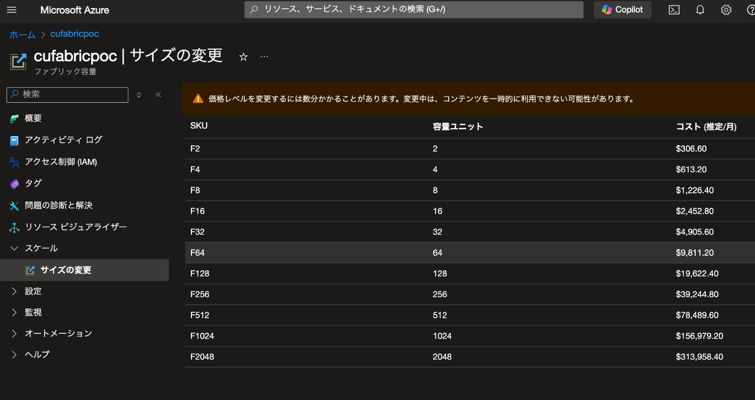This screenshot has height=400, width=755.
Task: Select the F1024 SKU row
Action: [x=470, y=336]
